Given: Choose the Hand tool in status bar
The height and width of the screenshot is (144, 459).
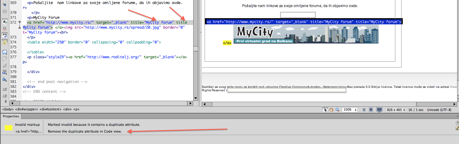Looking at the screenshot, I should 331,110.
